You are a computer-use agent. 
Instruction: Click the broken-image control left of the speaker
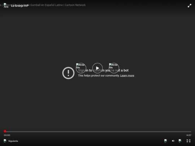tap(165, 141)
